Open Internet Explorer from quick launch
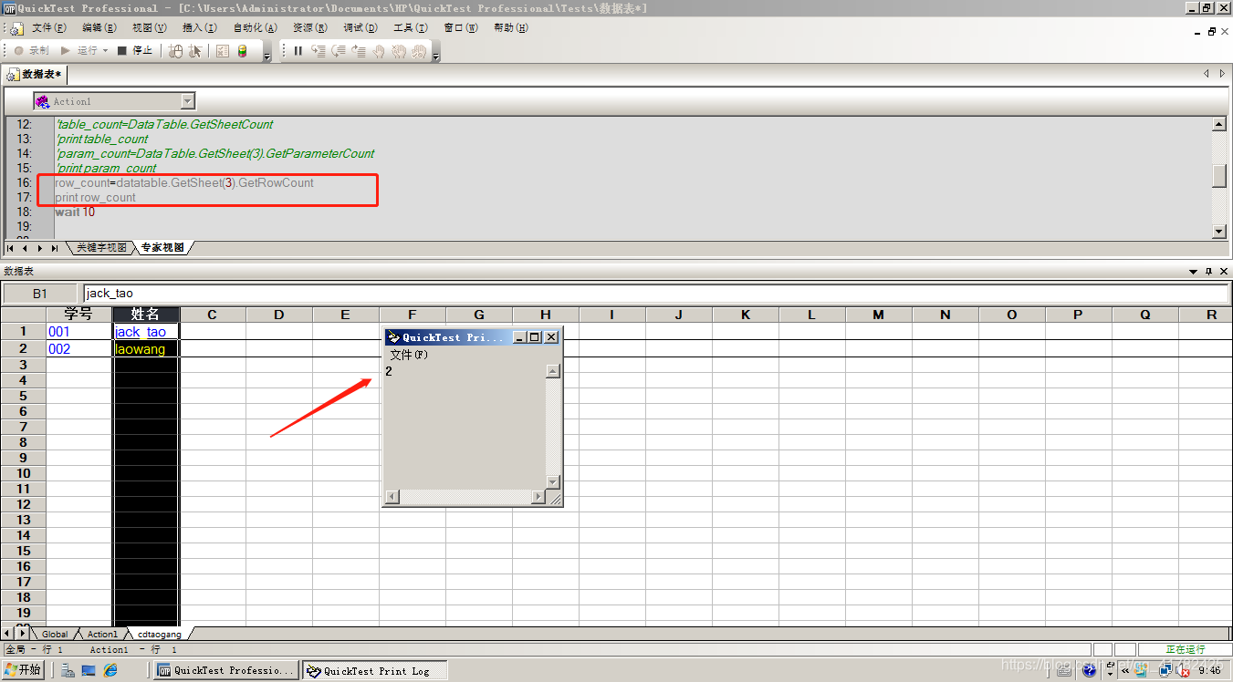The image size is (1233, 682). 110,671
